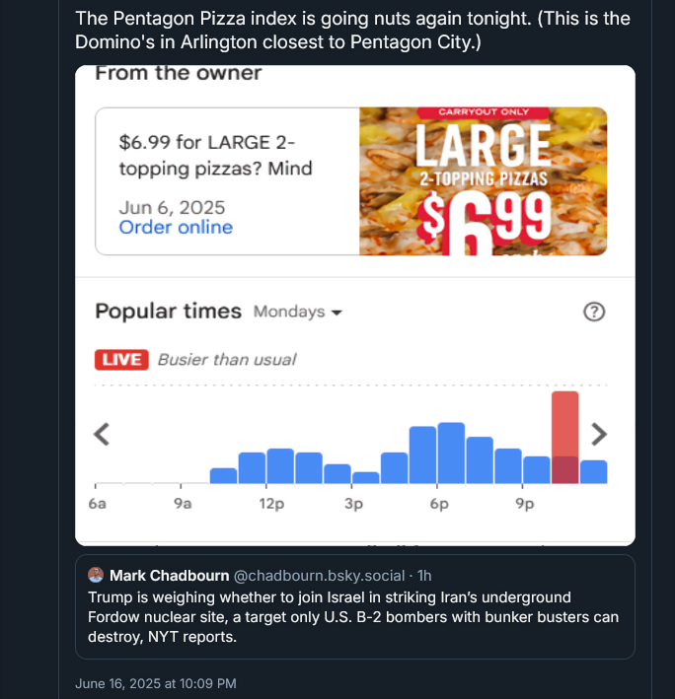Select the shortest blue bar near 3p
675x699 pixels.
[x=366, y=477]
